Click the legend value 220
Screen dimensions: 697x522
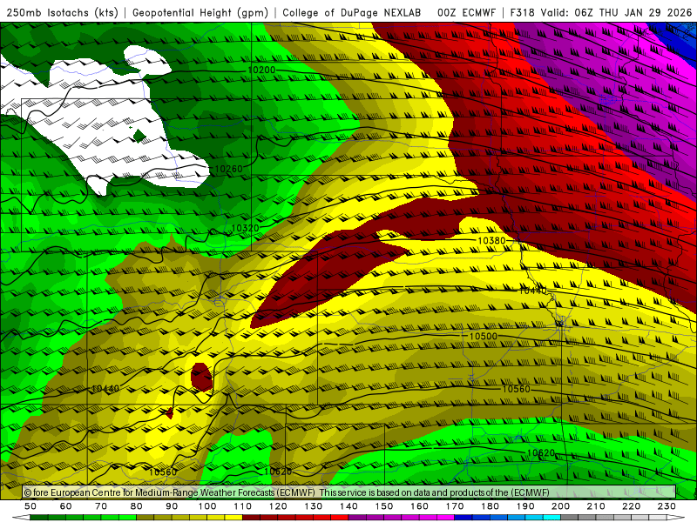[x=631, y=506]
